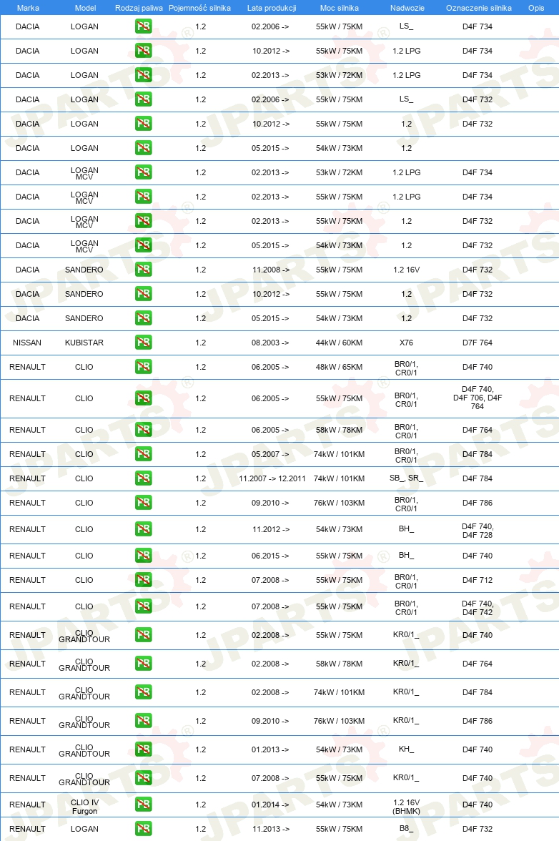Click fuel icon for DACIA SANDERO 11.2008
This screenshot has height=841, width=559.
pos(143,269)
